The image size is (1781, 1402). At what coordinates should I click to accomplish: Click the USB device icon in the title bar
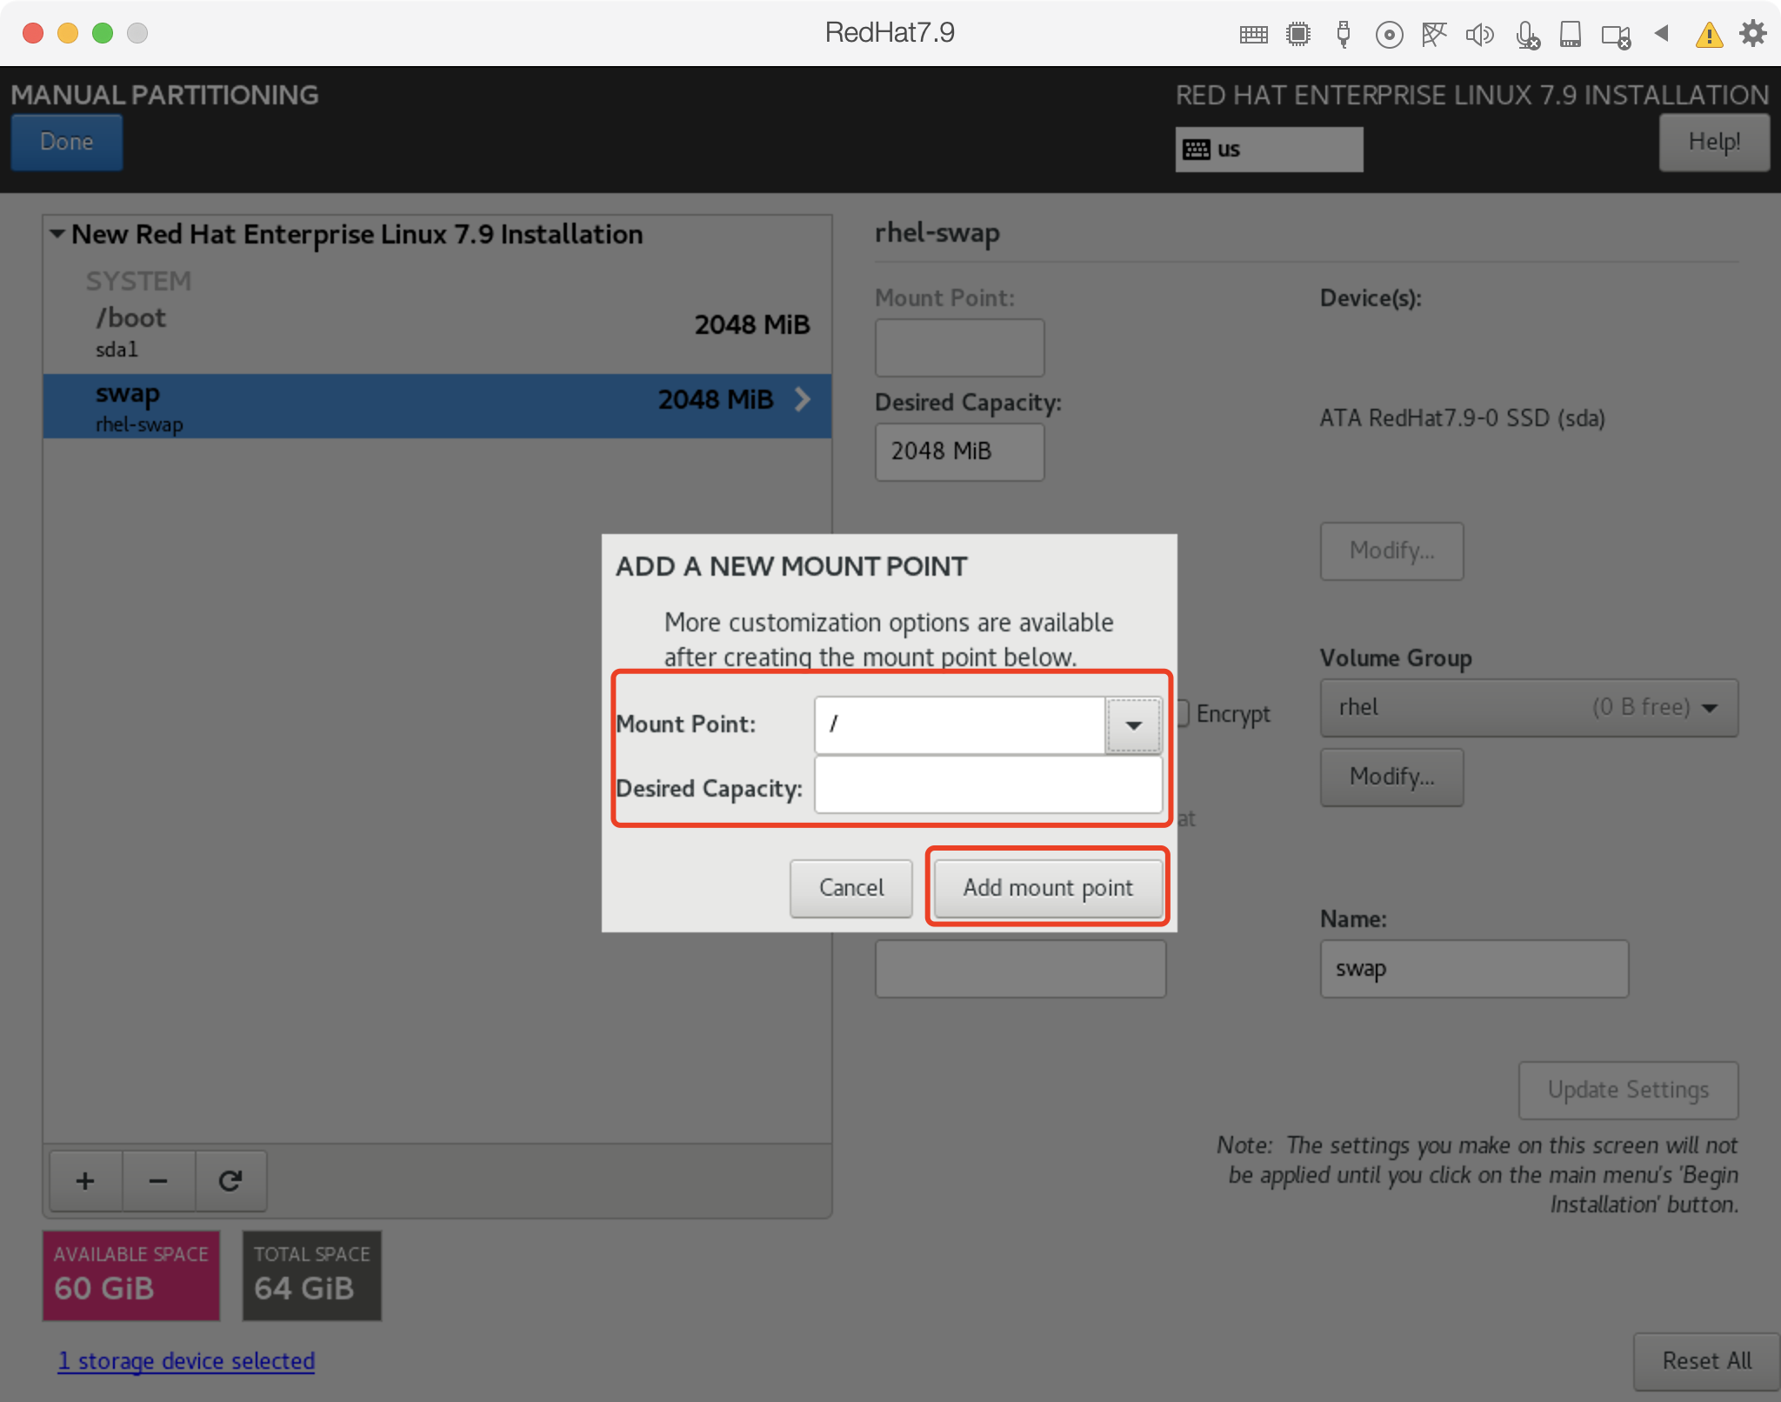pyautogui.click(x=1344, y=35)
